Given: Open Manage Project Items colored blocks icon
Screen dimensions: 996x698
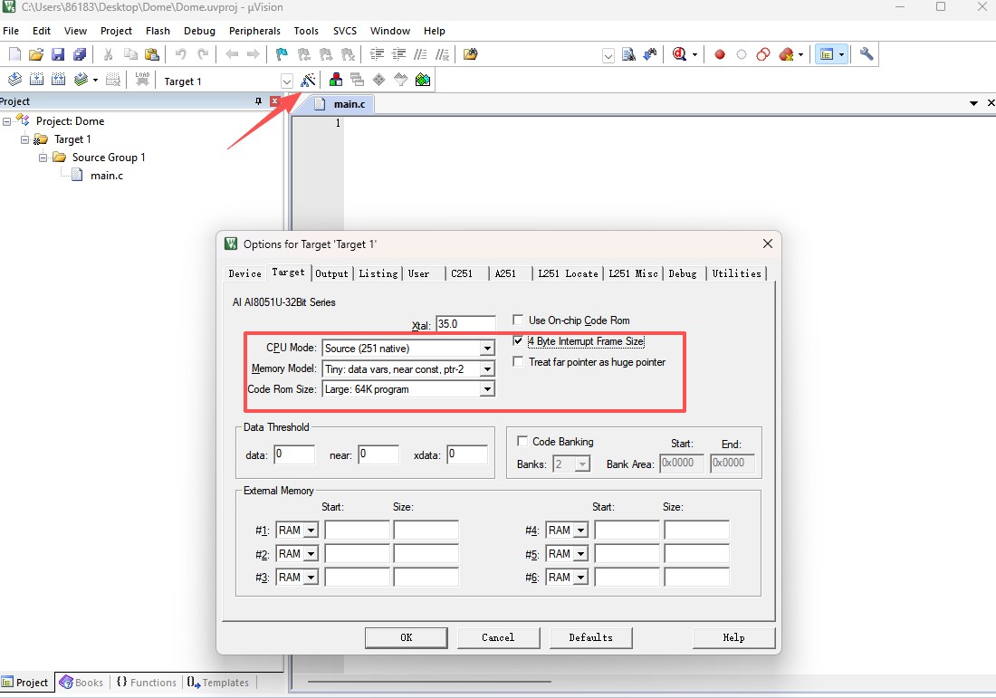Looking at the screenshot, I should pyautogui.click(x=336, y=81).
